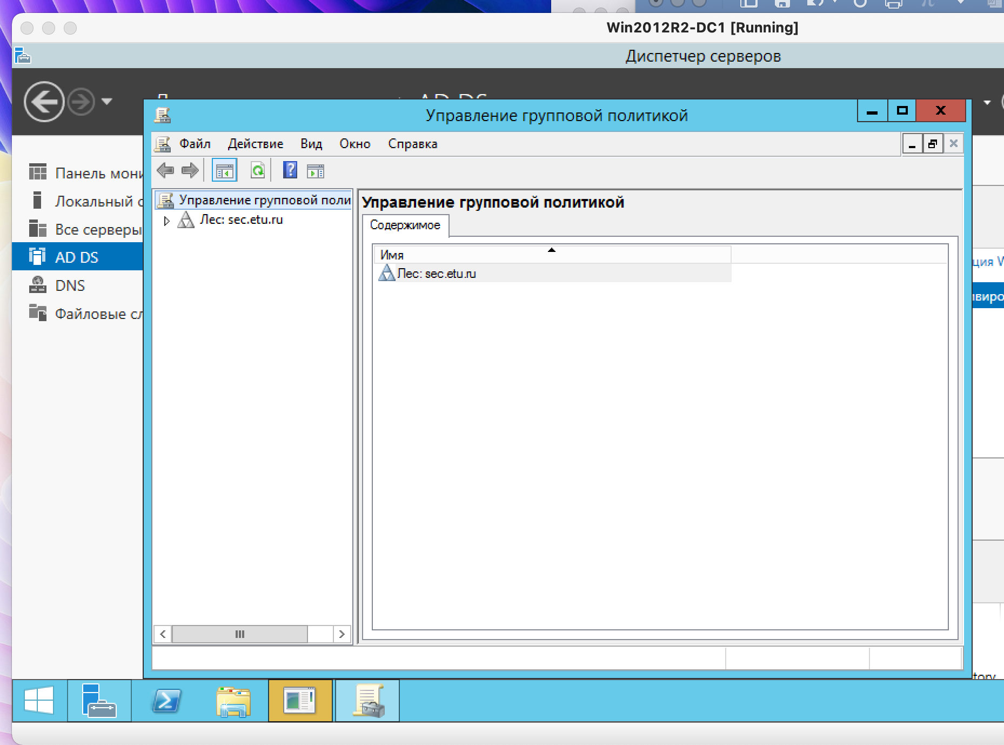The width and height of the screenshot is (1004, 745).
Task: Click the Group Policy window title bar icon
Action: pyautogui.click(x=163, y=115)
